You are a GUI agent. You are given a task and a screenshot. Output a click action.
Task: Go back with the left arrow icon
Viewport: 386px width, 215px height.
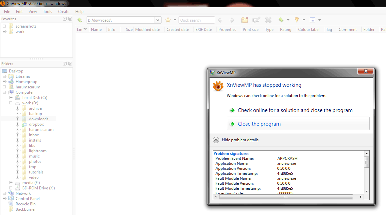coord(220,20)
